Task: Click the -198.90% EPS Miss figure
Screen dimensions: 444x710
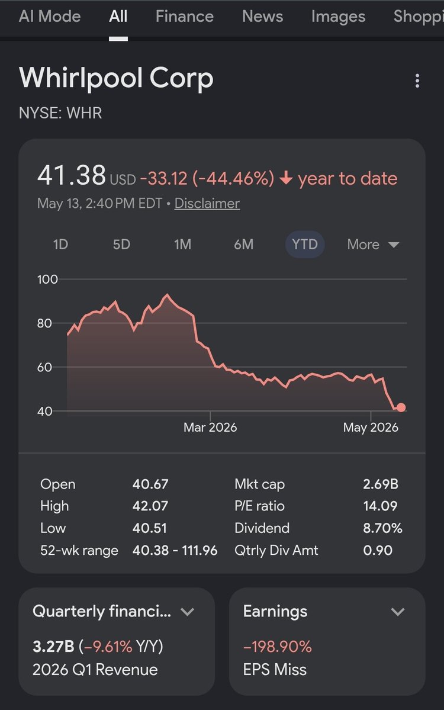Action: 277,646
